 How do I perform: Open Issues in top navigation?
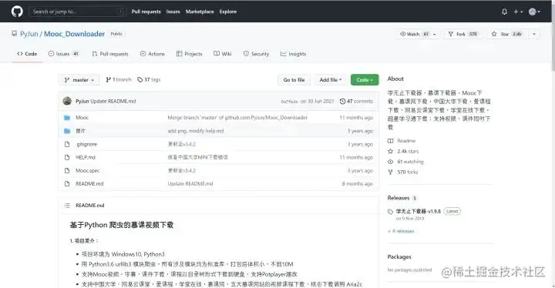[x=173, y=12]
